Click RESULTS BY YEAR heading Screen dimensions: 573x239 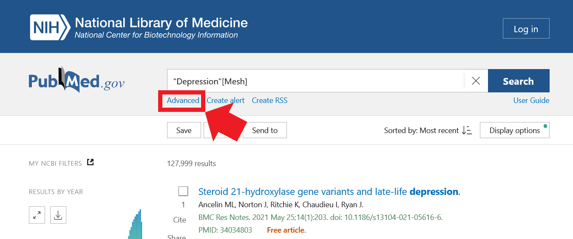pos(56,192)
